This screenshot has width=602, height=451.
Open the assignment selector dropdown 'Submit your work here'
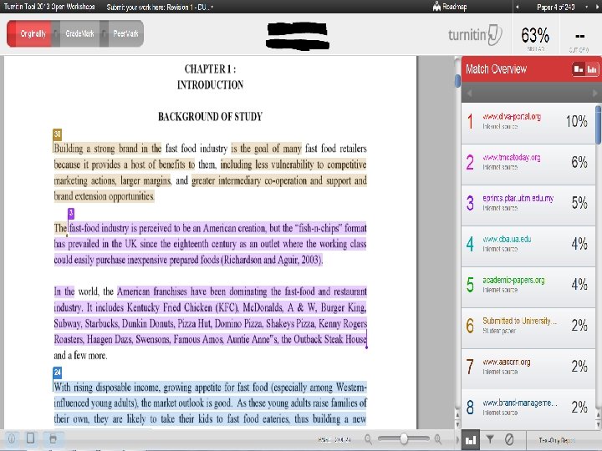tap(160, 7)
